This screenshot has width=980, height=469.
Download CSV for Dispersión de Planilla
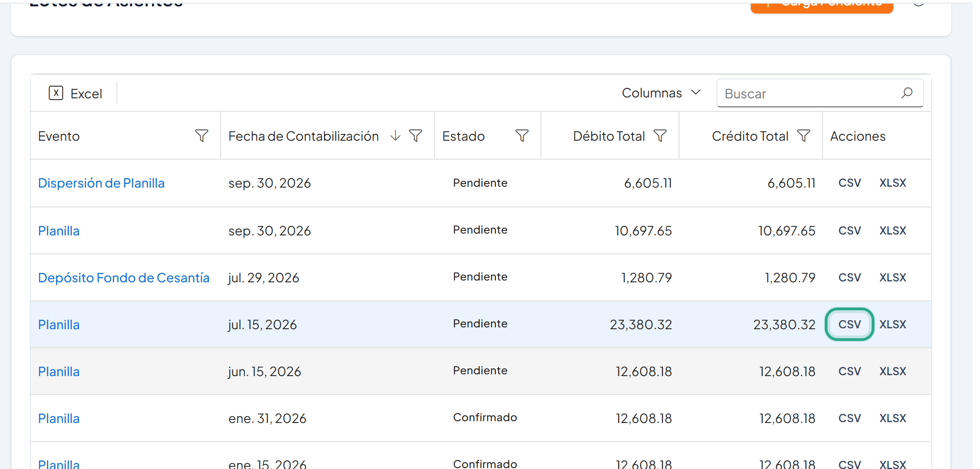tap(850, 183)
